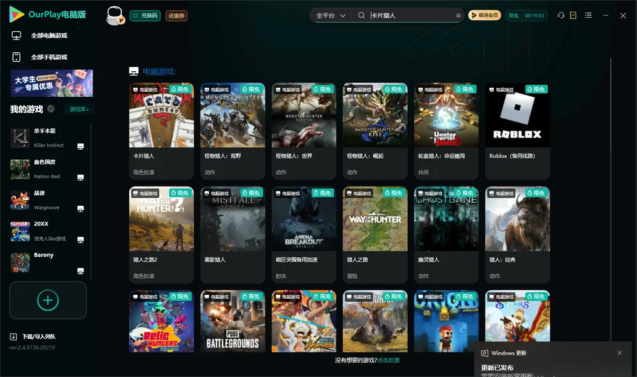
Task: Click PC icon next to Wargroove
Action: [x=80, y=208]
